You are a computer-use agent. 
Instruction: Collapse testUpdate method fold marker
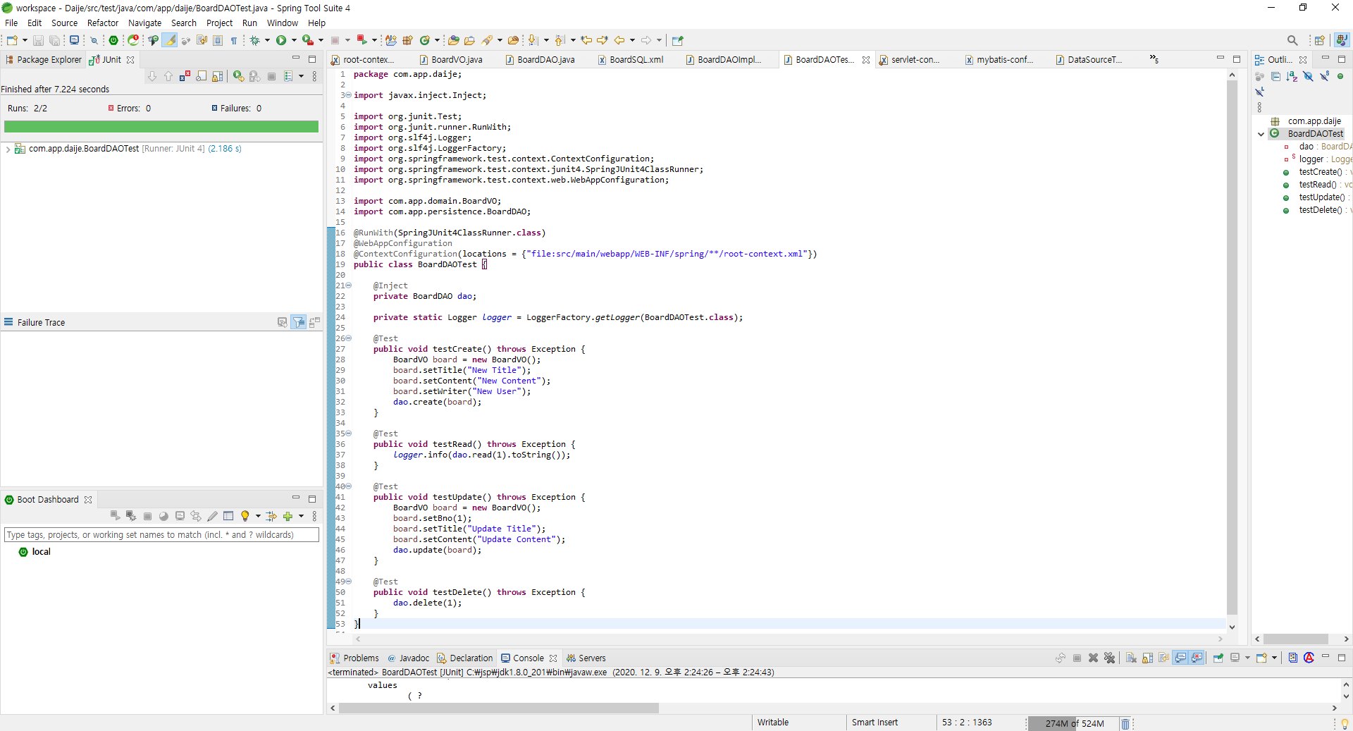tap(348, 486)
